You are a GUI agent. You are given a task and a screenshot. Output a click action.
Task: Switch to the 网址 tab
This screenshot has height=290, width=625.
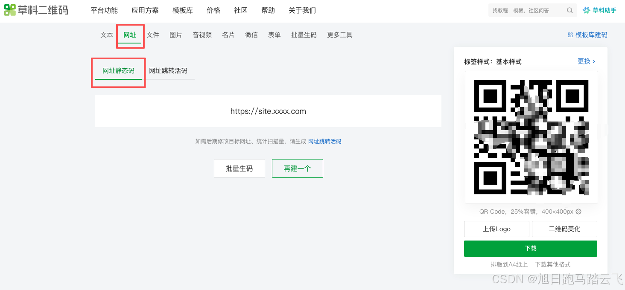pos(130,35)
